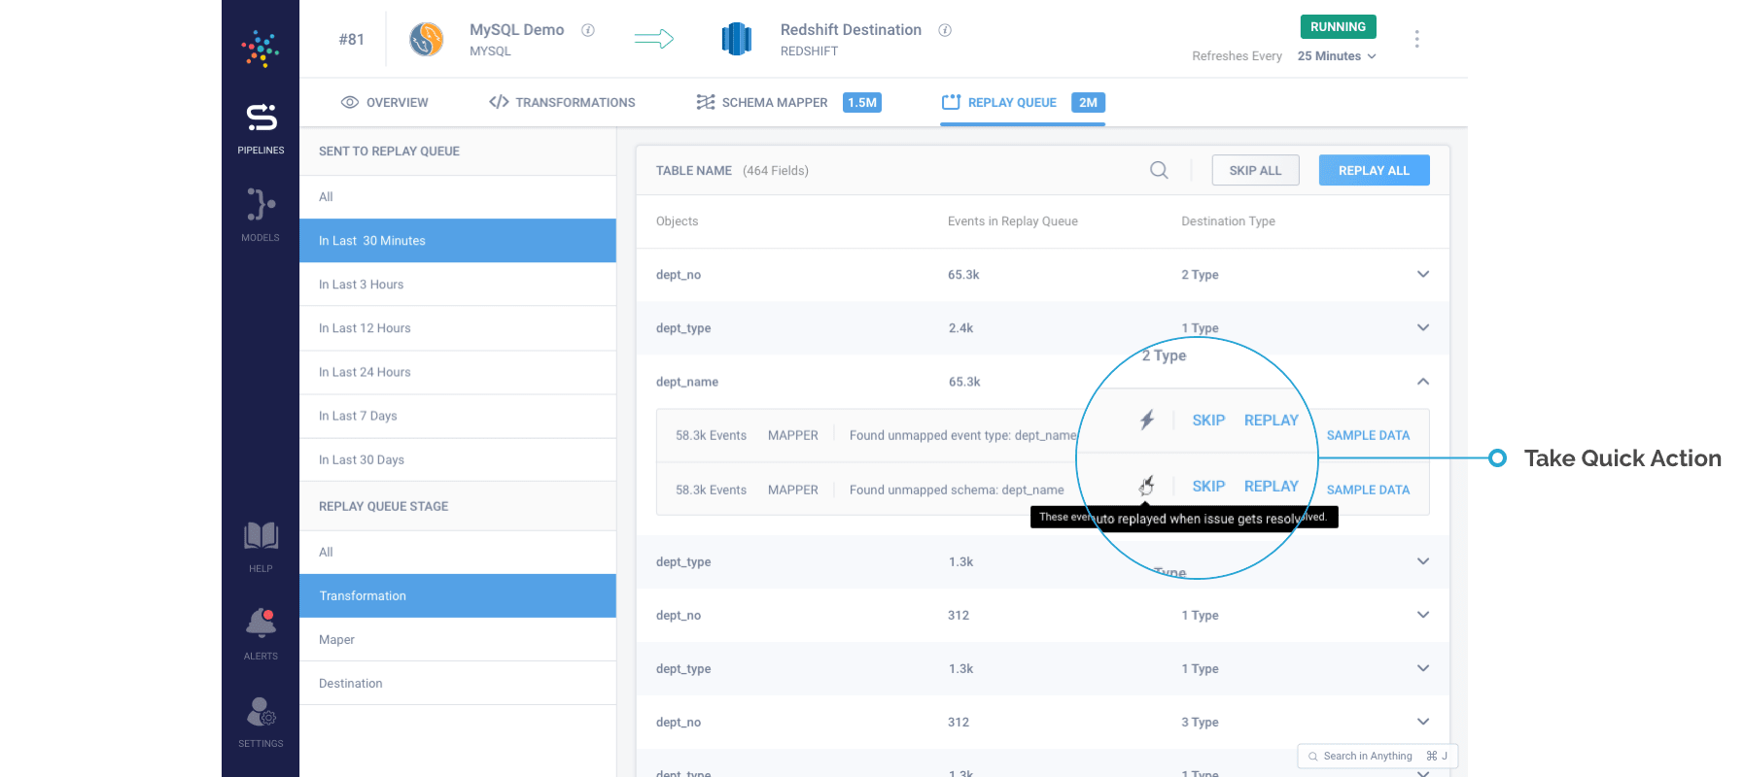The height and width of the screenshot is (777, 1744).
Task: Click the Skip All button
Action: pos(1255,170)
